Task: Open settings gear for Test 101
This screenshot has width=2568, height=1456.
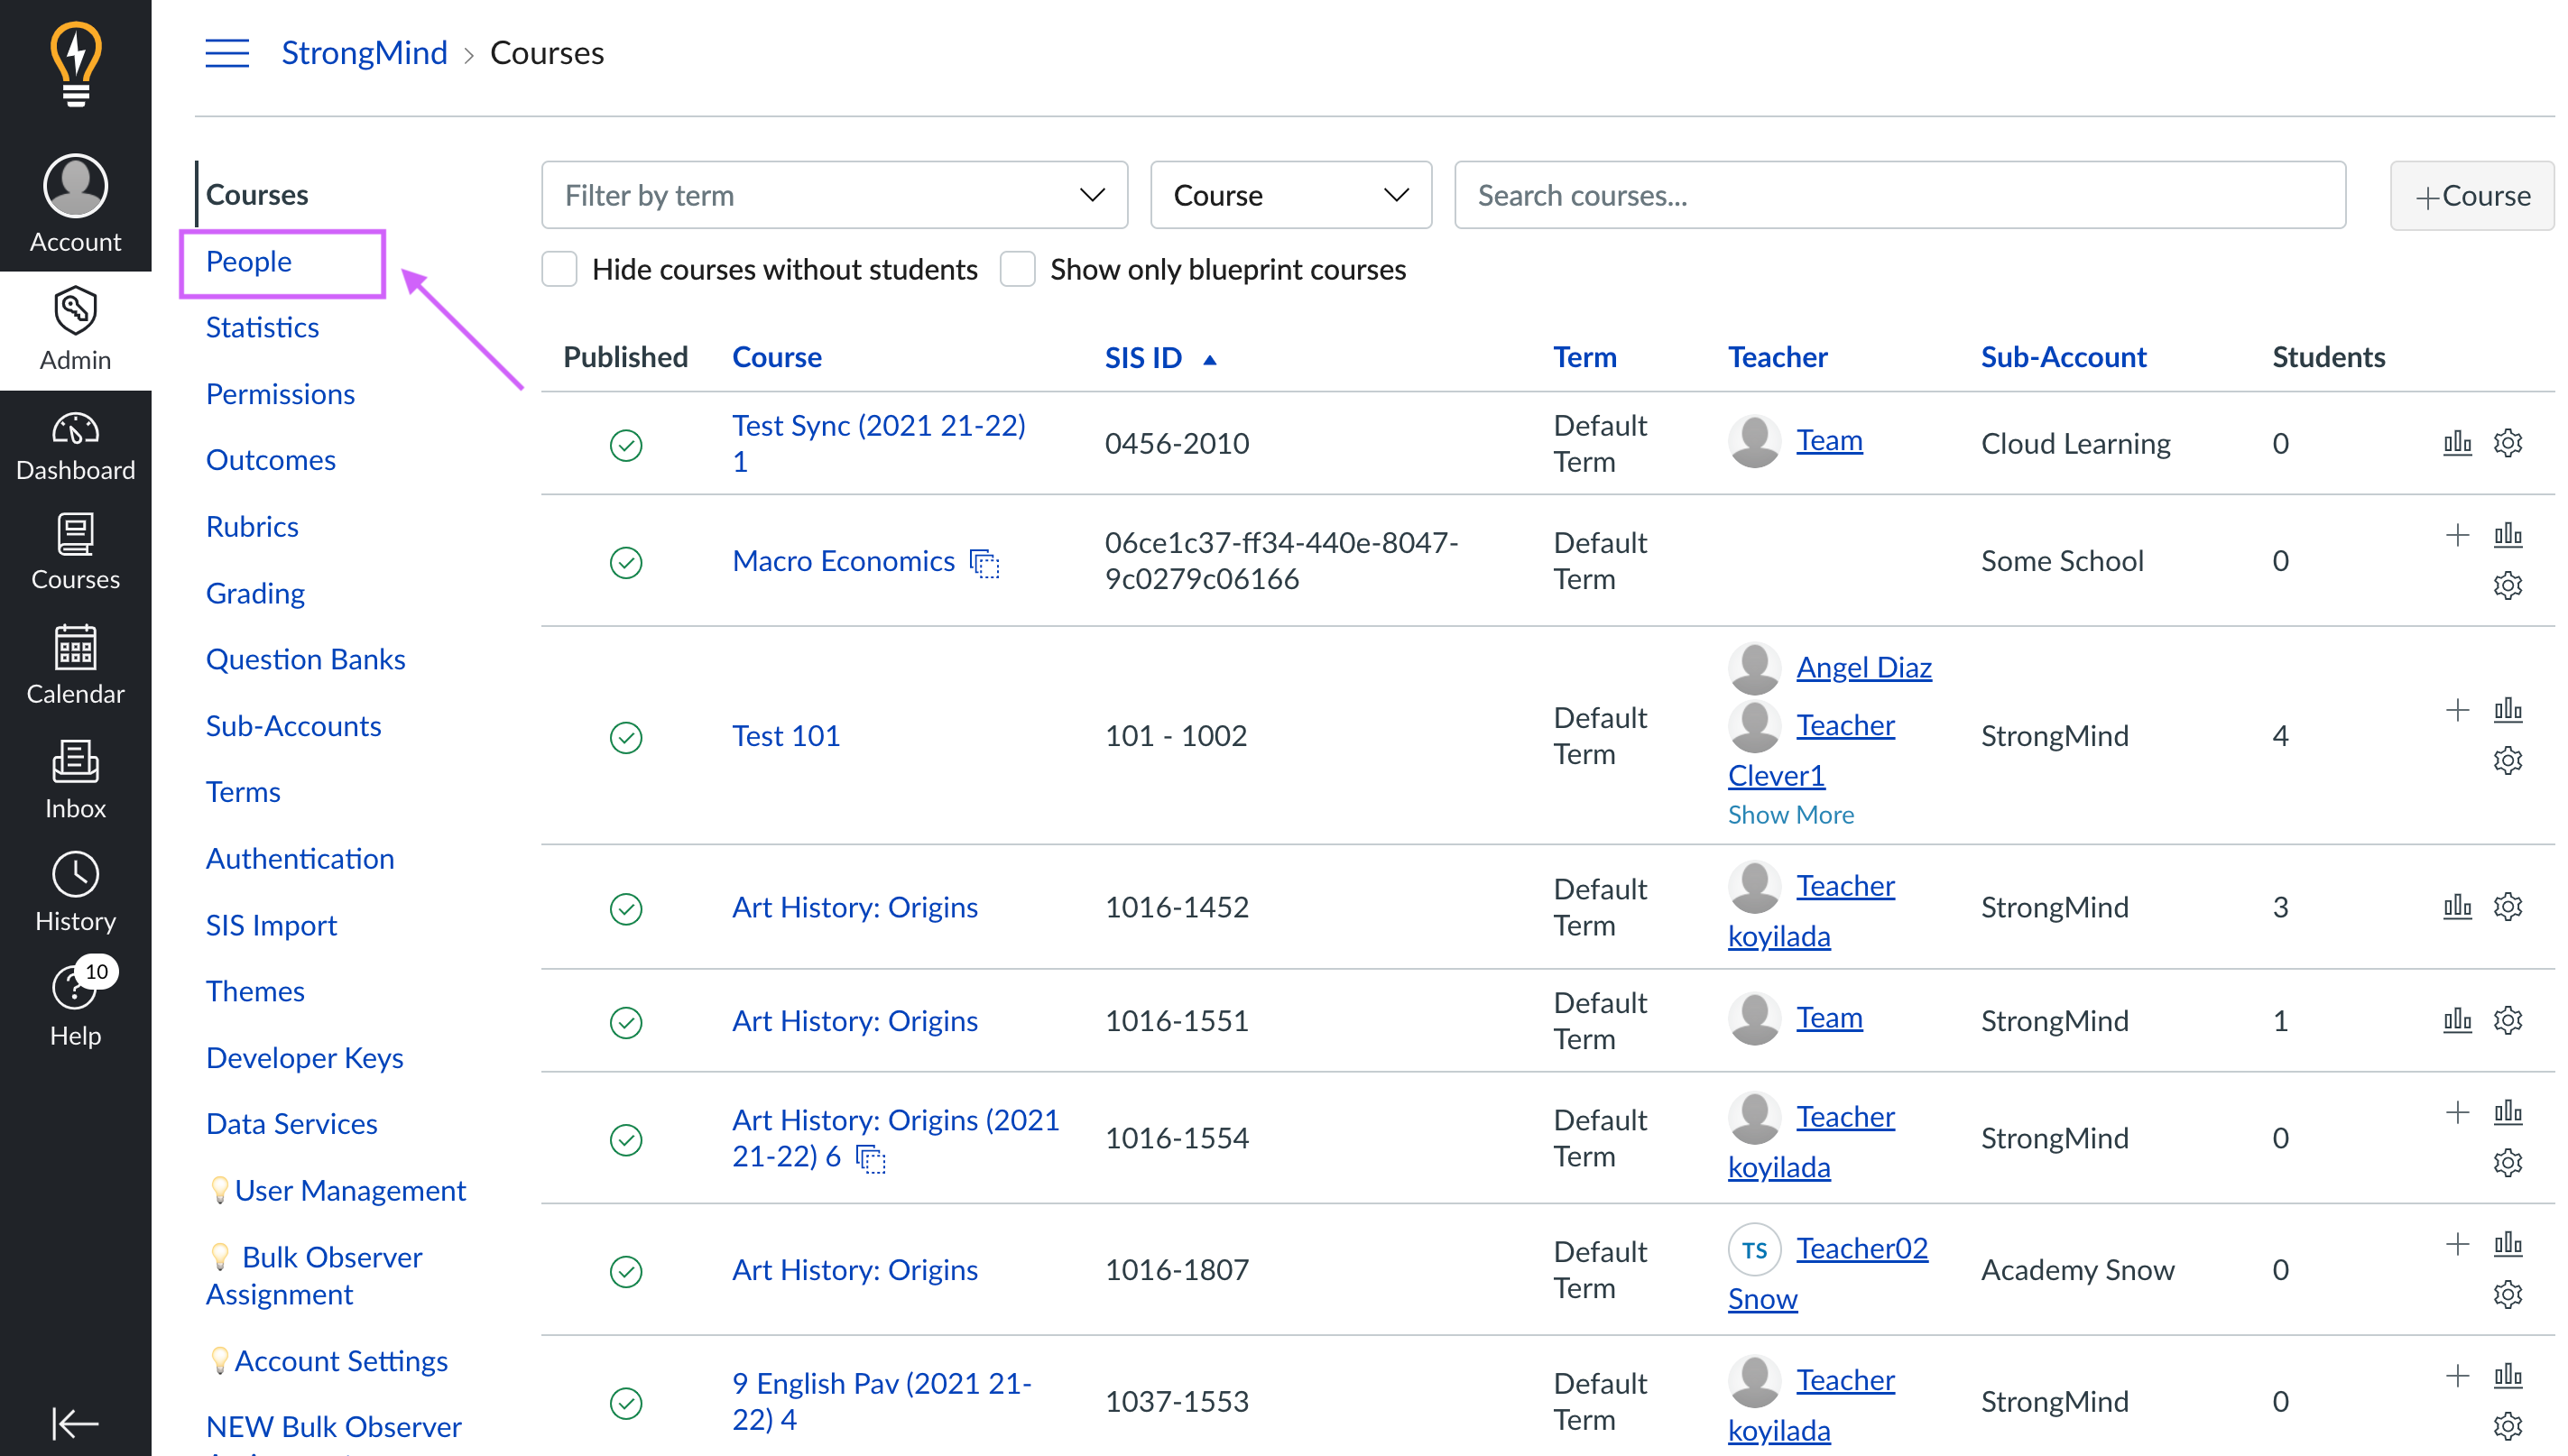Action: click(x=2508, y=760)
